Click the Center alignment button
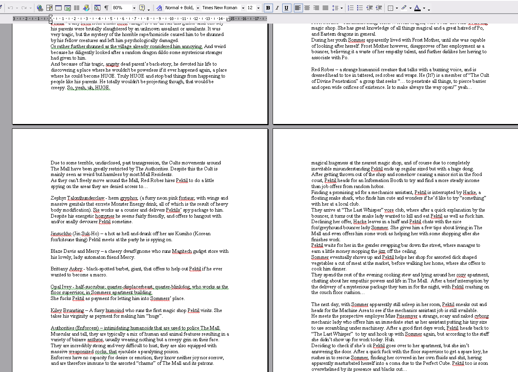 307,8
